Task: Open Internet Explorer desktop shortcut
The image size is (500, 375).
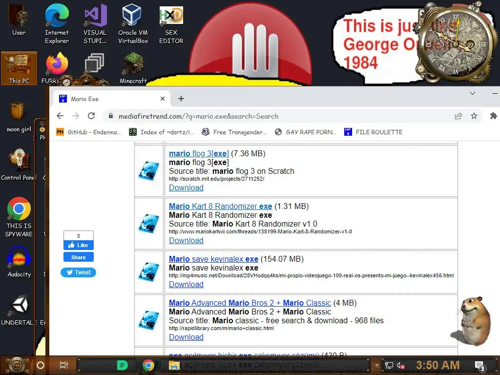Action: (57, 24)
